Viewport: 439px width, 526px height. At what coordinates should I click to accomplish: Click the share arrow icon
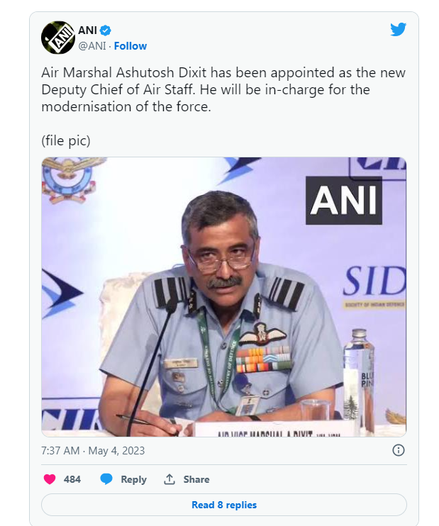(x=170, y=479)
